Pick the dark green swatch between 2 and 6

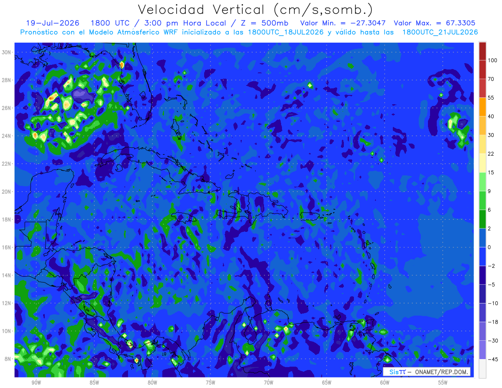point(482,219)
